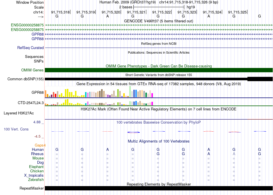Select the Chicken species row label
The height and width of the screenshot is (195, 273).
pyautogui.click(x=37, y=171)
